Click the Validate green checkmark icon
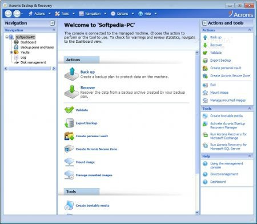The width and height of the screenshot is (257, 224). coord(69,110)
